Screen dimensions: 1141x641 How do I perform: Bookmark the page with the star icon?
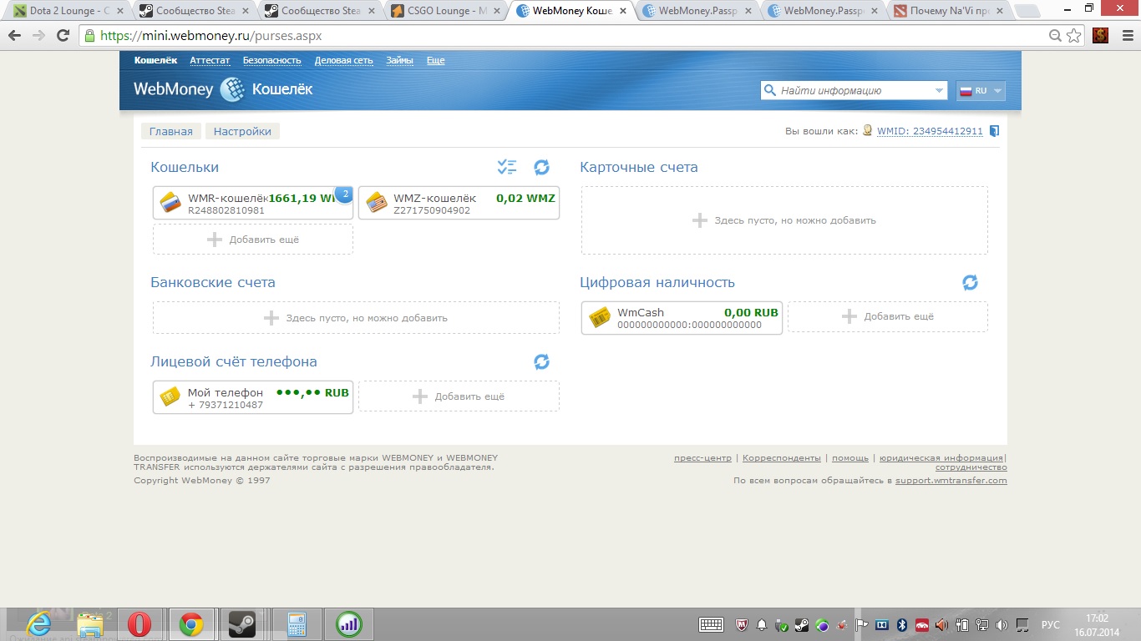tap(1074, 36)
